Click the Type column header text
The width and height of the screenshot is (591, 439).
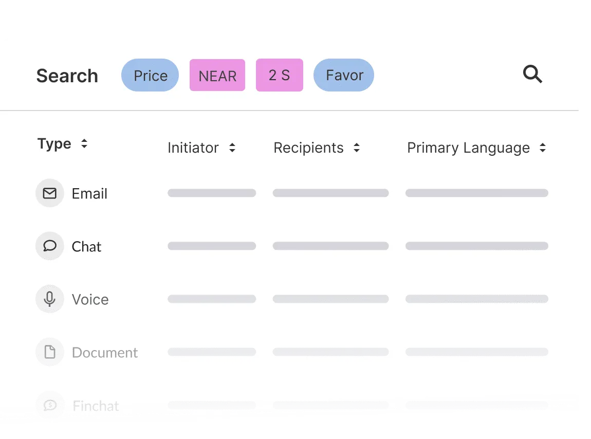54,144
